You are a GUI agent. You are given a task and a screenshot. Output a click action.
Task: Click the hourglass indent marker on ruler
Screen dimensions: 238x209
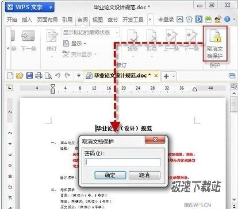[53, 88]
